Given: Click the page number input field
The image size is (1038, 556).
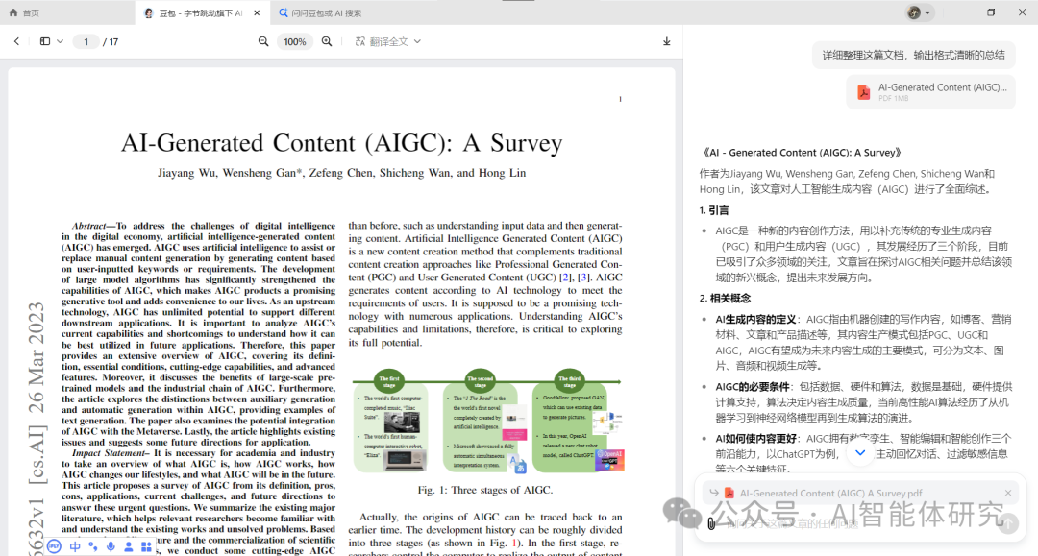Looking at the screenshot, I should pos(86,41).
